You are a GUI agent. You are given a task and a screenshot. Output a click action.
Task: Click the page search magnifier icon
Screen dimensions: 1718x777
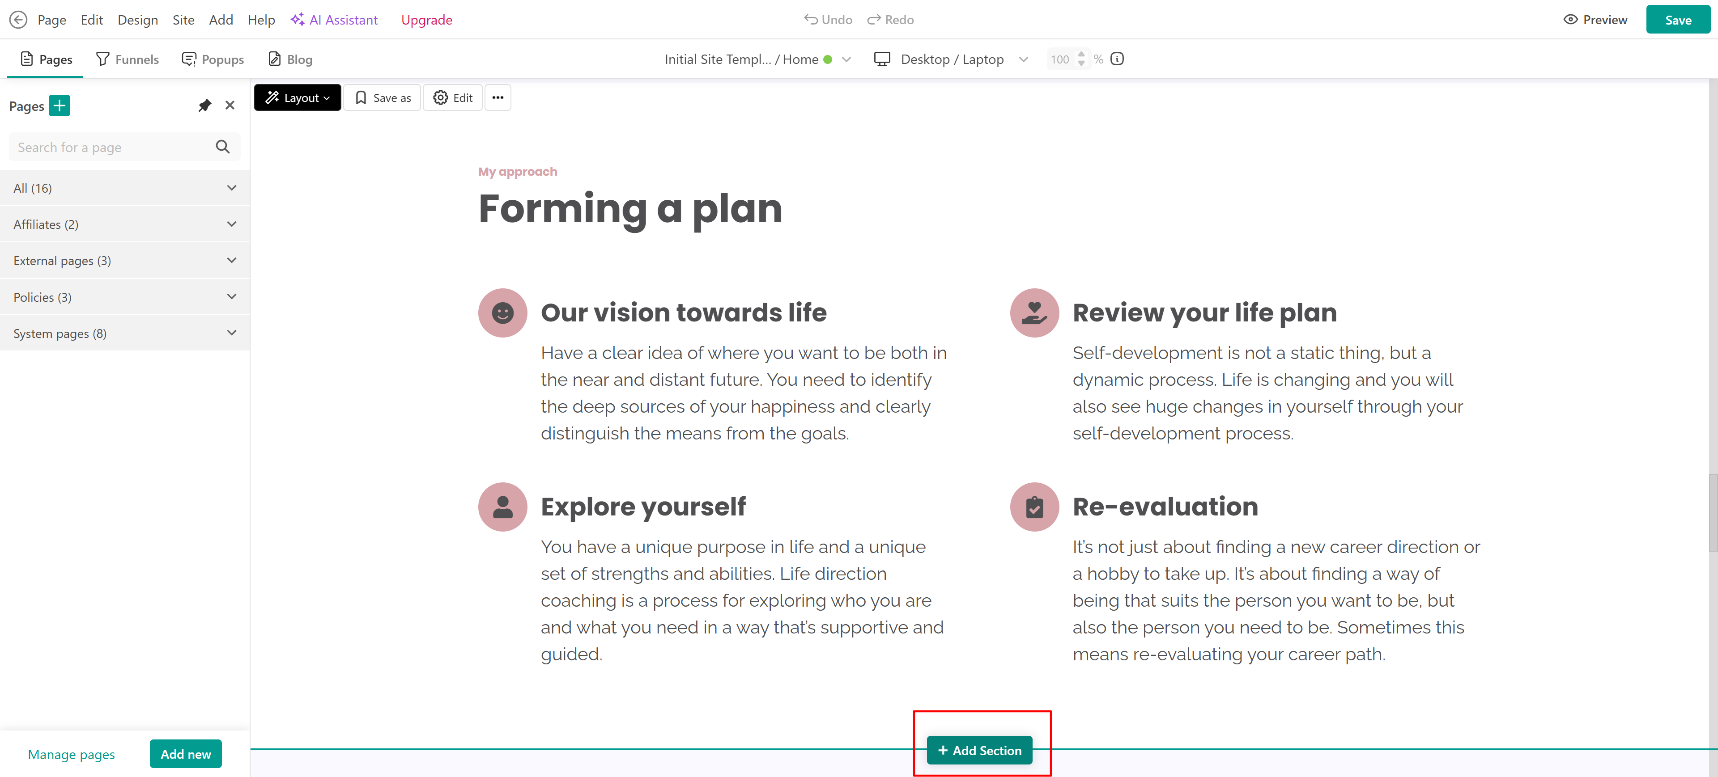(223, 147)
